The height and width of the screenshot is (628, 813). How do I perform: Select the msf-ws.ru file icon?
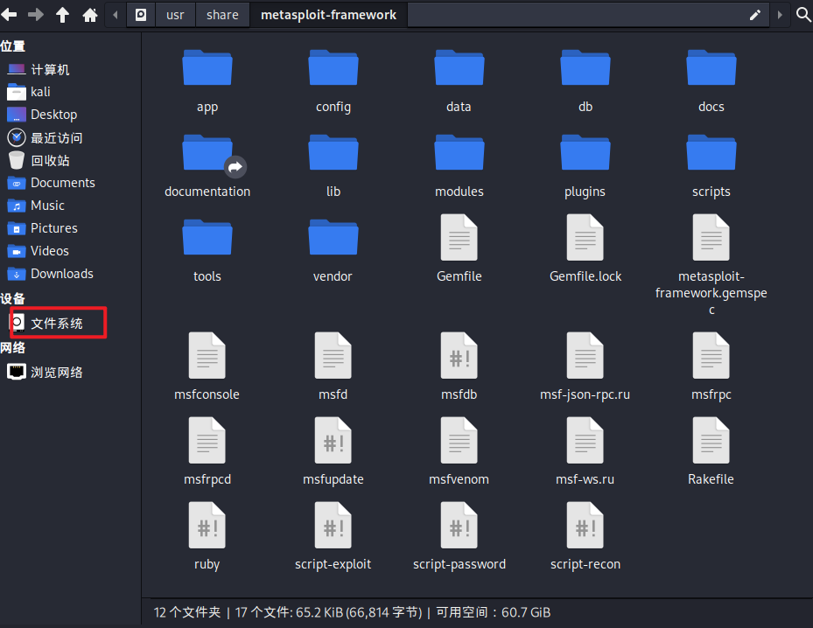(585, 441)
